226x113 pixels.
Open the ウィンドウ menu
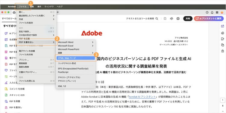49,7
